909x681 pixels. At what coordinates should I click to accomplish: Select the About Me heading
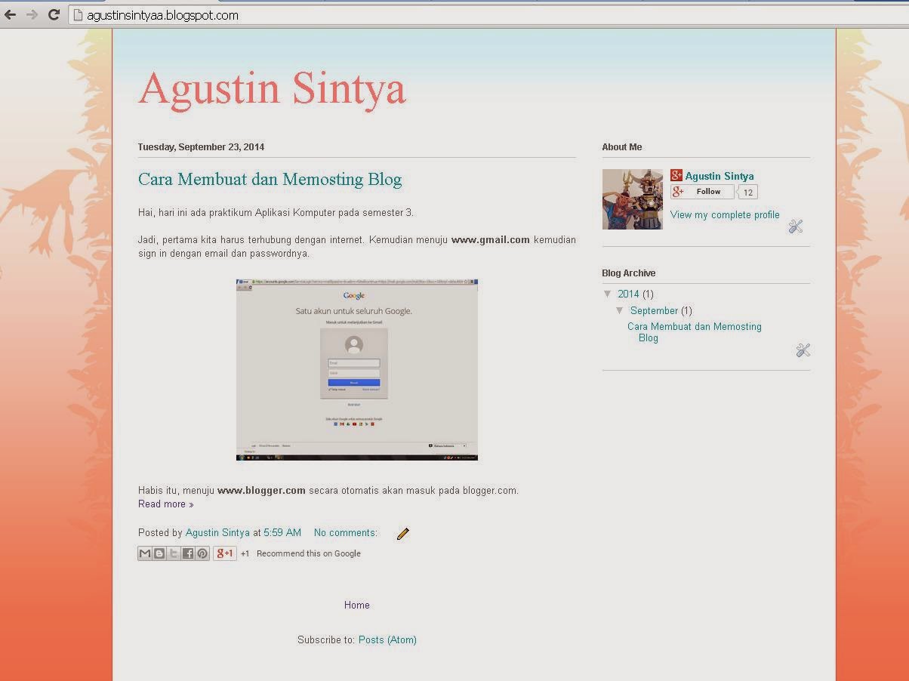[622, 147]
